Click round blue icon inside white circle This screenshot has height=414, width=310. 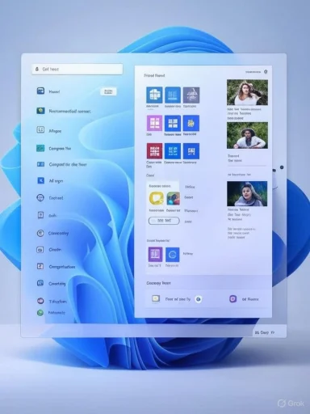[199, 299]
